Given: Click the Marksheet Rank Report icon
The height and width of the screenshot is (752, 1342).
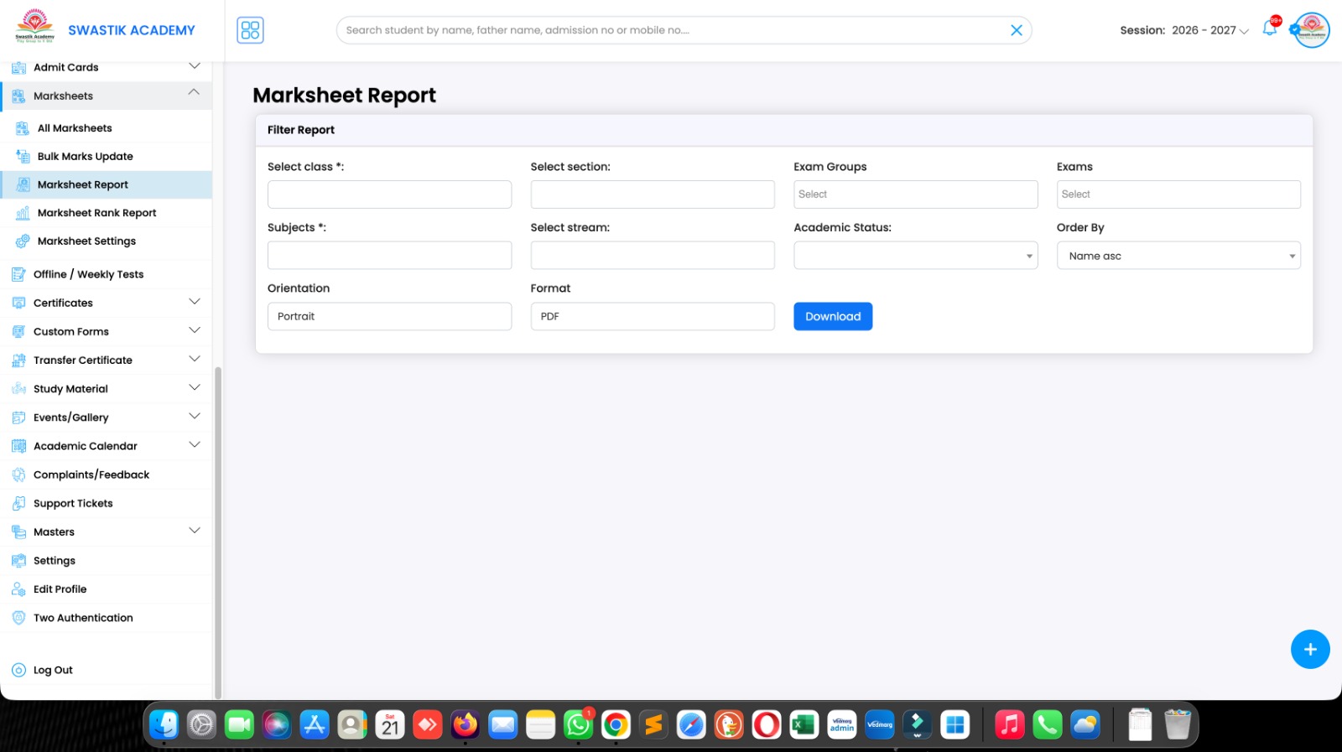Looking at the screenshot, I should point(23,213).
